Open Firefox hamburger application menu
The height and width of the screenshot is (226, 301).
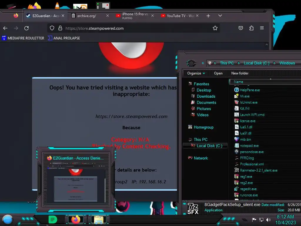(x=262, y=28)
